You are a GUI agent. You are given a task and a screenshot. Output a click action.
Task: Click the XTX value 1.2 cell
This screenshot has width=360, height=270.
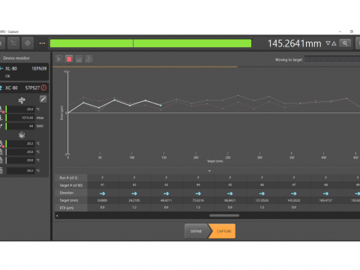(134, 208)
